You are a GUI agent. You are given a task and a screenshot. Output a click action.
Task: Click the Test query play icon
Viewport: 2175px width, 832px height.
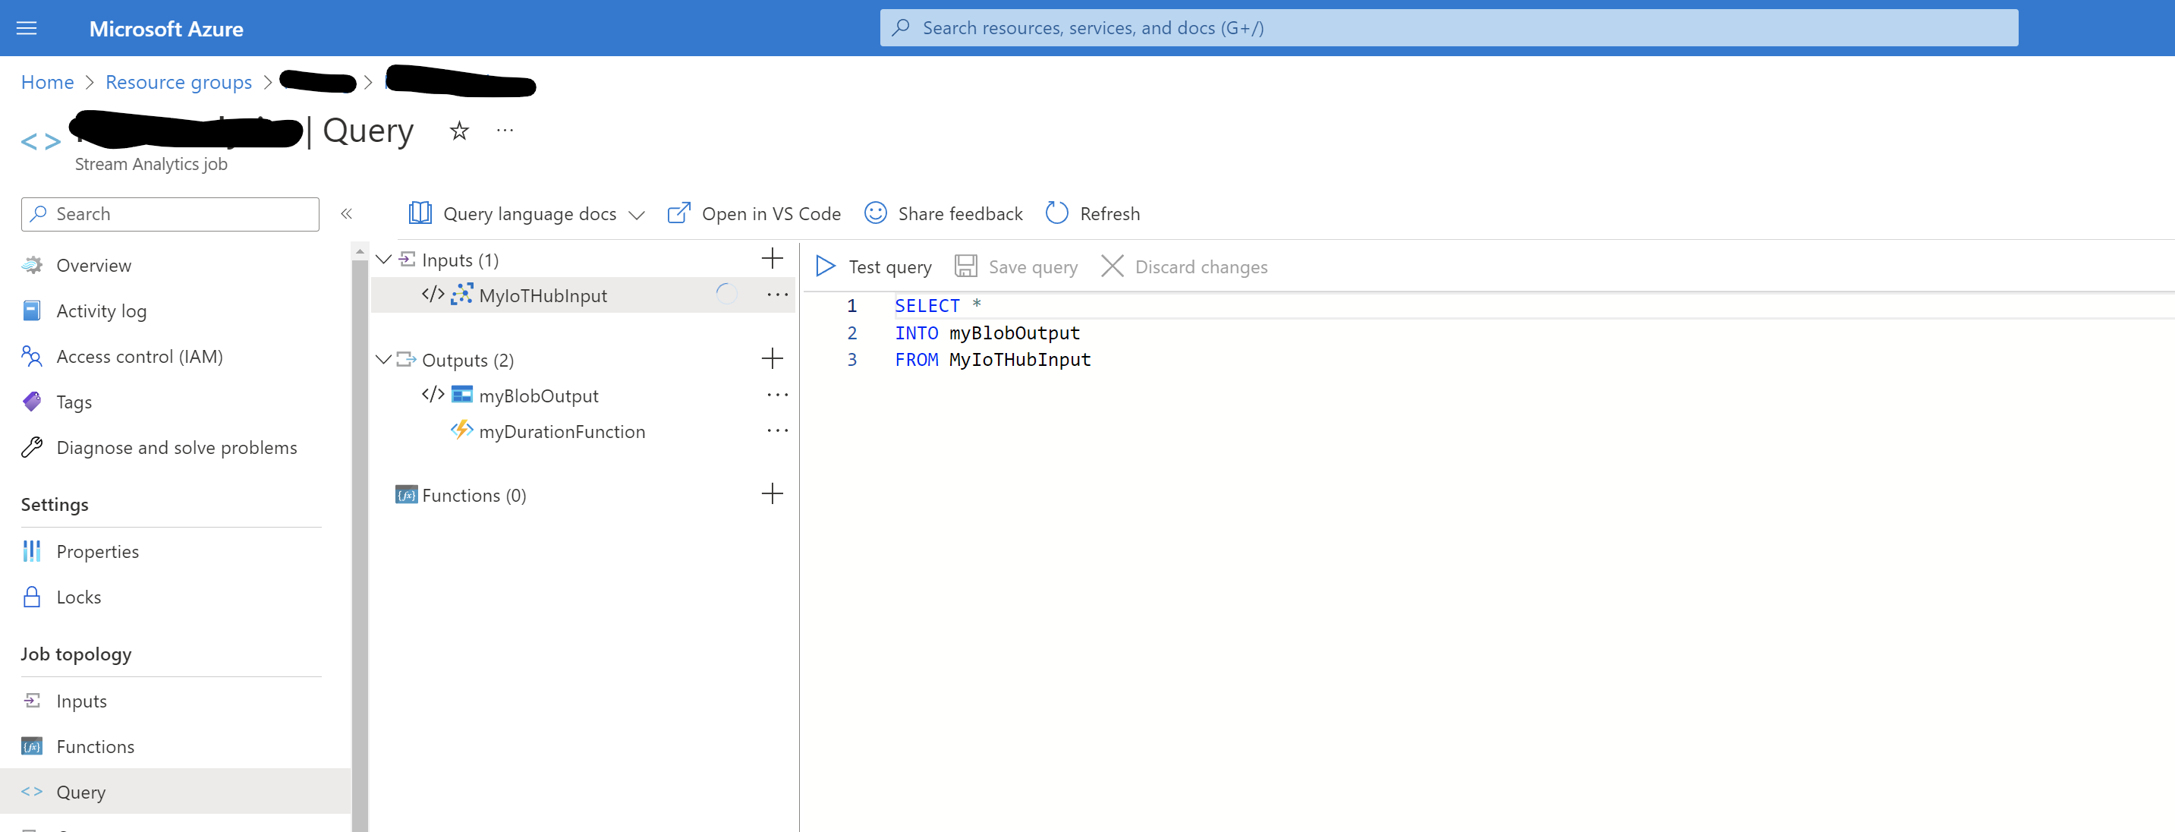(825, 267)
